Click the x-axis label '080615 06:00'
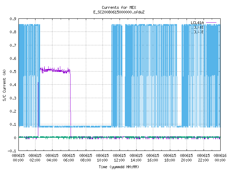 click(x=68, y=158)
